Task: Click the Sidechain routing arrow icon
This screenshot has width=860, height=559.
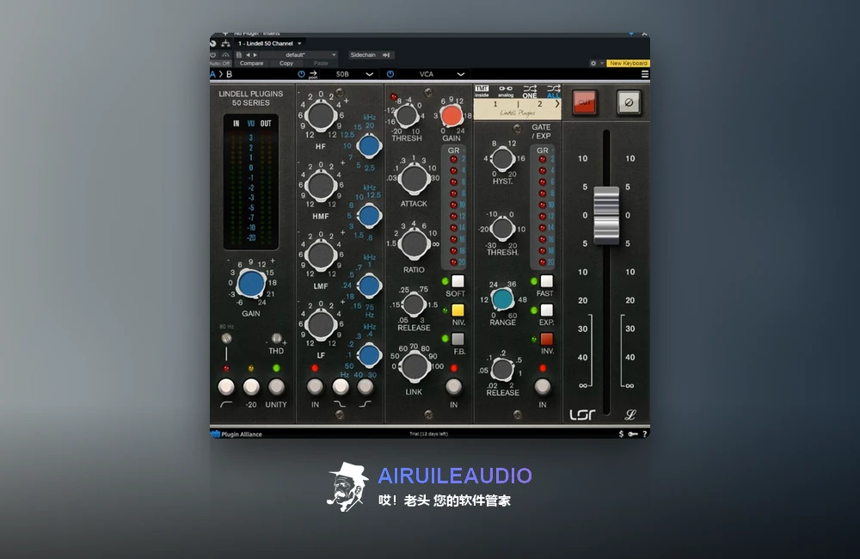Action: pos(386,55)
